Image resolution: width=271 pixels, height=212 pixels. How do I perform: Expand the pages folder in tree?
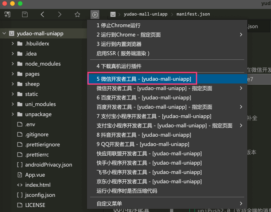[x=32, y=74]
